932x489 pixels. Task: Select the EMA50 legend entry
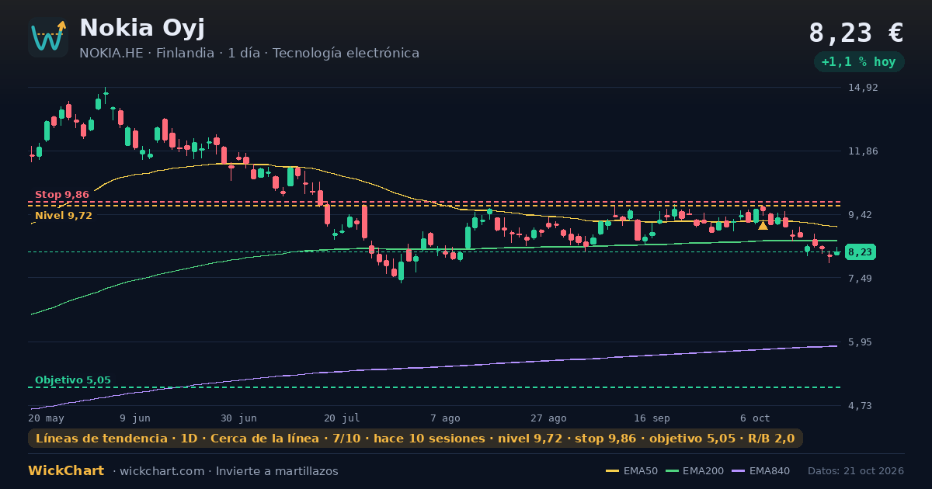coord(631,471)
